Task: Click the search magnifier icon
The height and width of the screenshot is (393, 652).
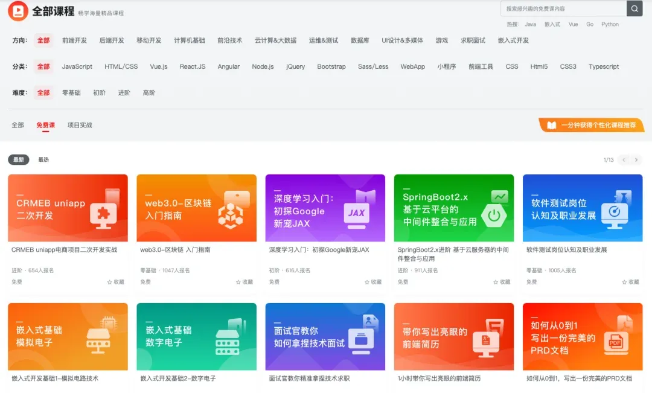Action: tap(634, 8)
